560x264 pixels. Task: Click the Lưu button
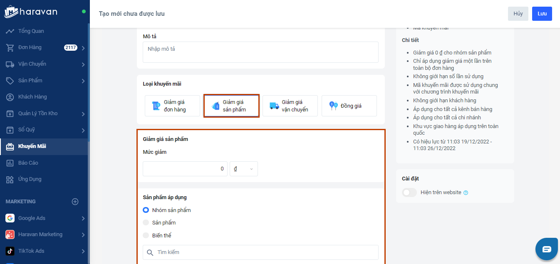(x=542, y=14)
